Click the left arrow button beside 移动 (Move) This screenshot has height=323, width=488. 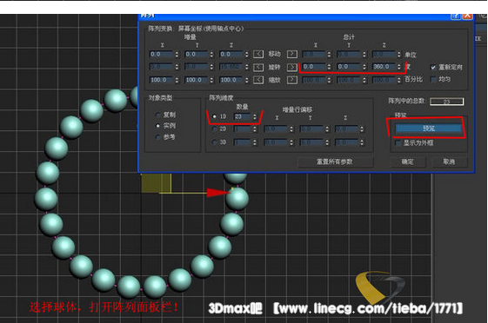tap(258, 54)
